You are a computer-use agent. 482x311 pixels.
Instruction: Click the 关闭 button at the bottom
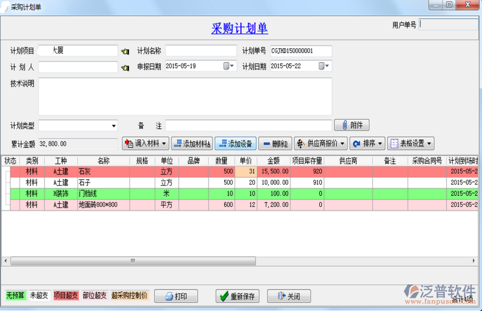[x=288, y=297]
